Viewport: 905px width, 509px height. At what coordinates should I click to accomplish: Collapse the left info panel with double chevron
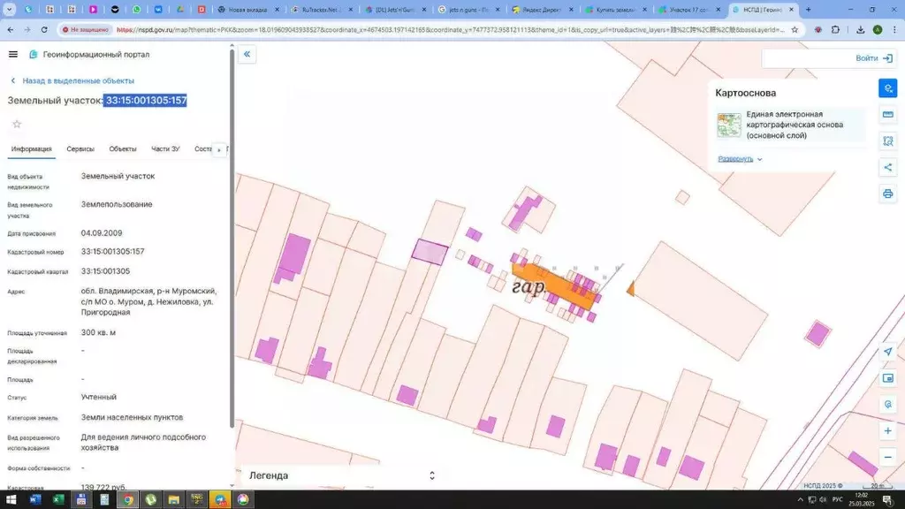247,54
